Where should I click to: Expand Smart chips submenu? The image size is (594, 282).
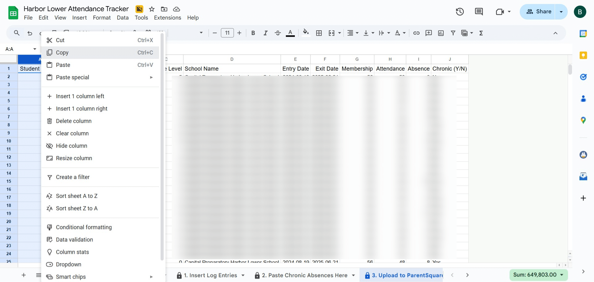(x=100, y=277)
